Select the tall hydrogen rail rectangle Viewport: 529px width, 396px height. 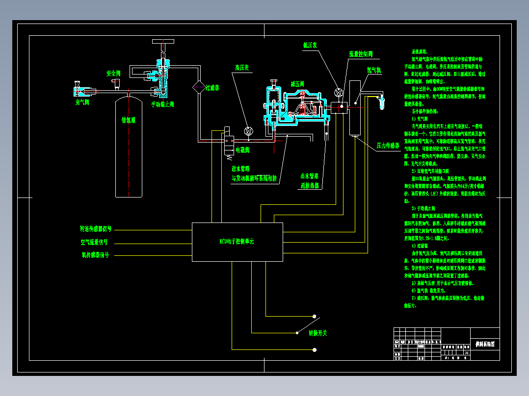(355, 108)
